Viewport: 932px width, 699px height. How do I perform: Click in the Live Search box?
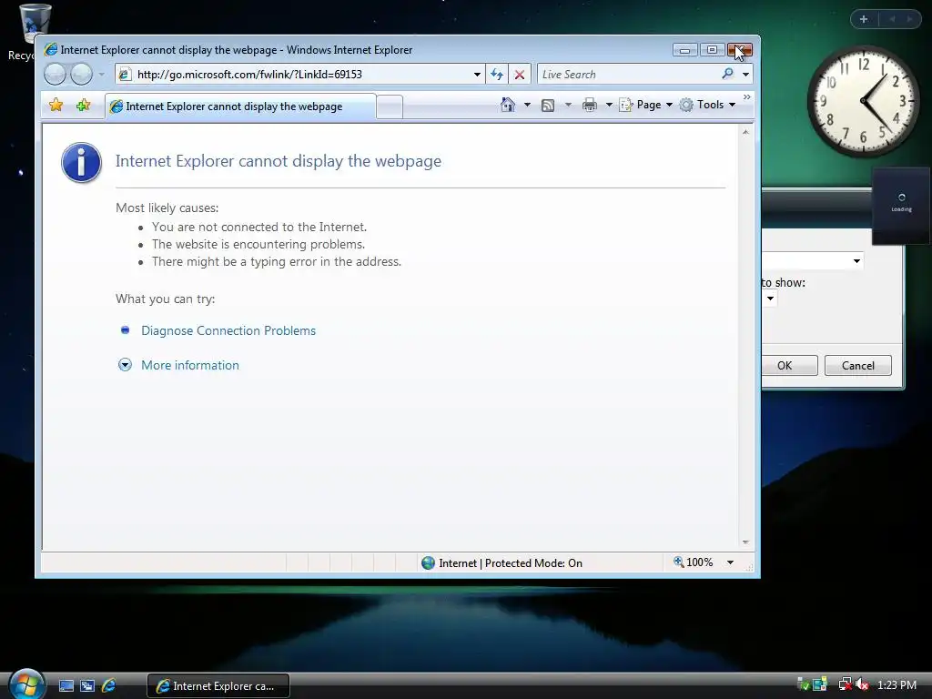pos(628,75)
